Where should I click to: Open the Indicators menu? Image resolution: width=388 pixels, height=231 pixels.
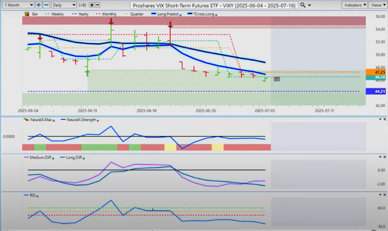point(354,5)
